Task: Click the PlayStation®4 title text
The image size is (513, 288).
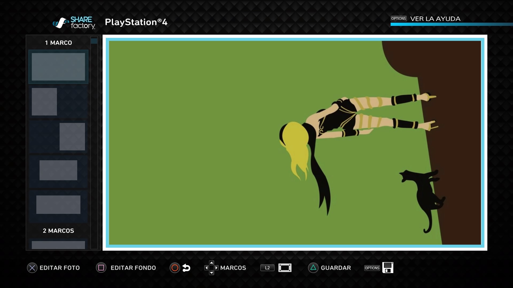Action: click(x=136, y=22)
